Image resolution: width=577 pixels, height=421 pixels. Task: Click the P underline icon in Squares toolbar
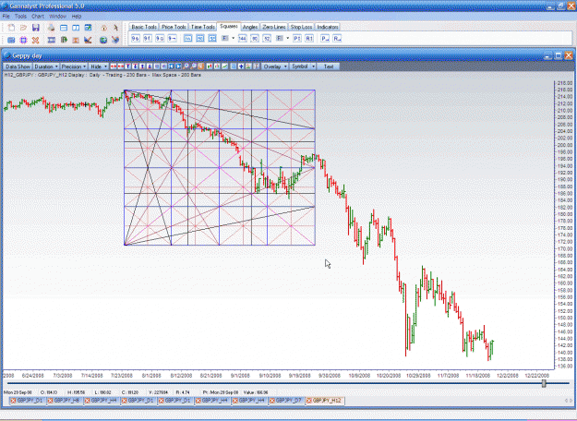pyautogui.click(x=325, y=39)
